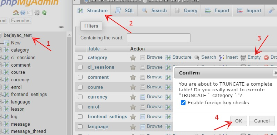Focus the Containing the word filter field
277x135 pixels.
[x=159, y=38]
